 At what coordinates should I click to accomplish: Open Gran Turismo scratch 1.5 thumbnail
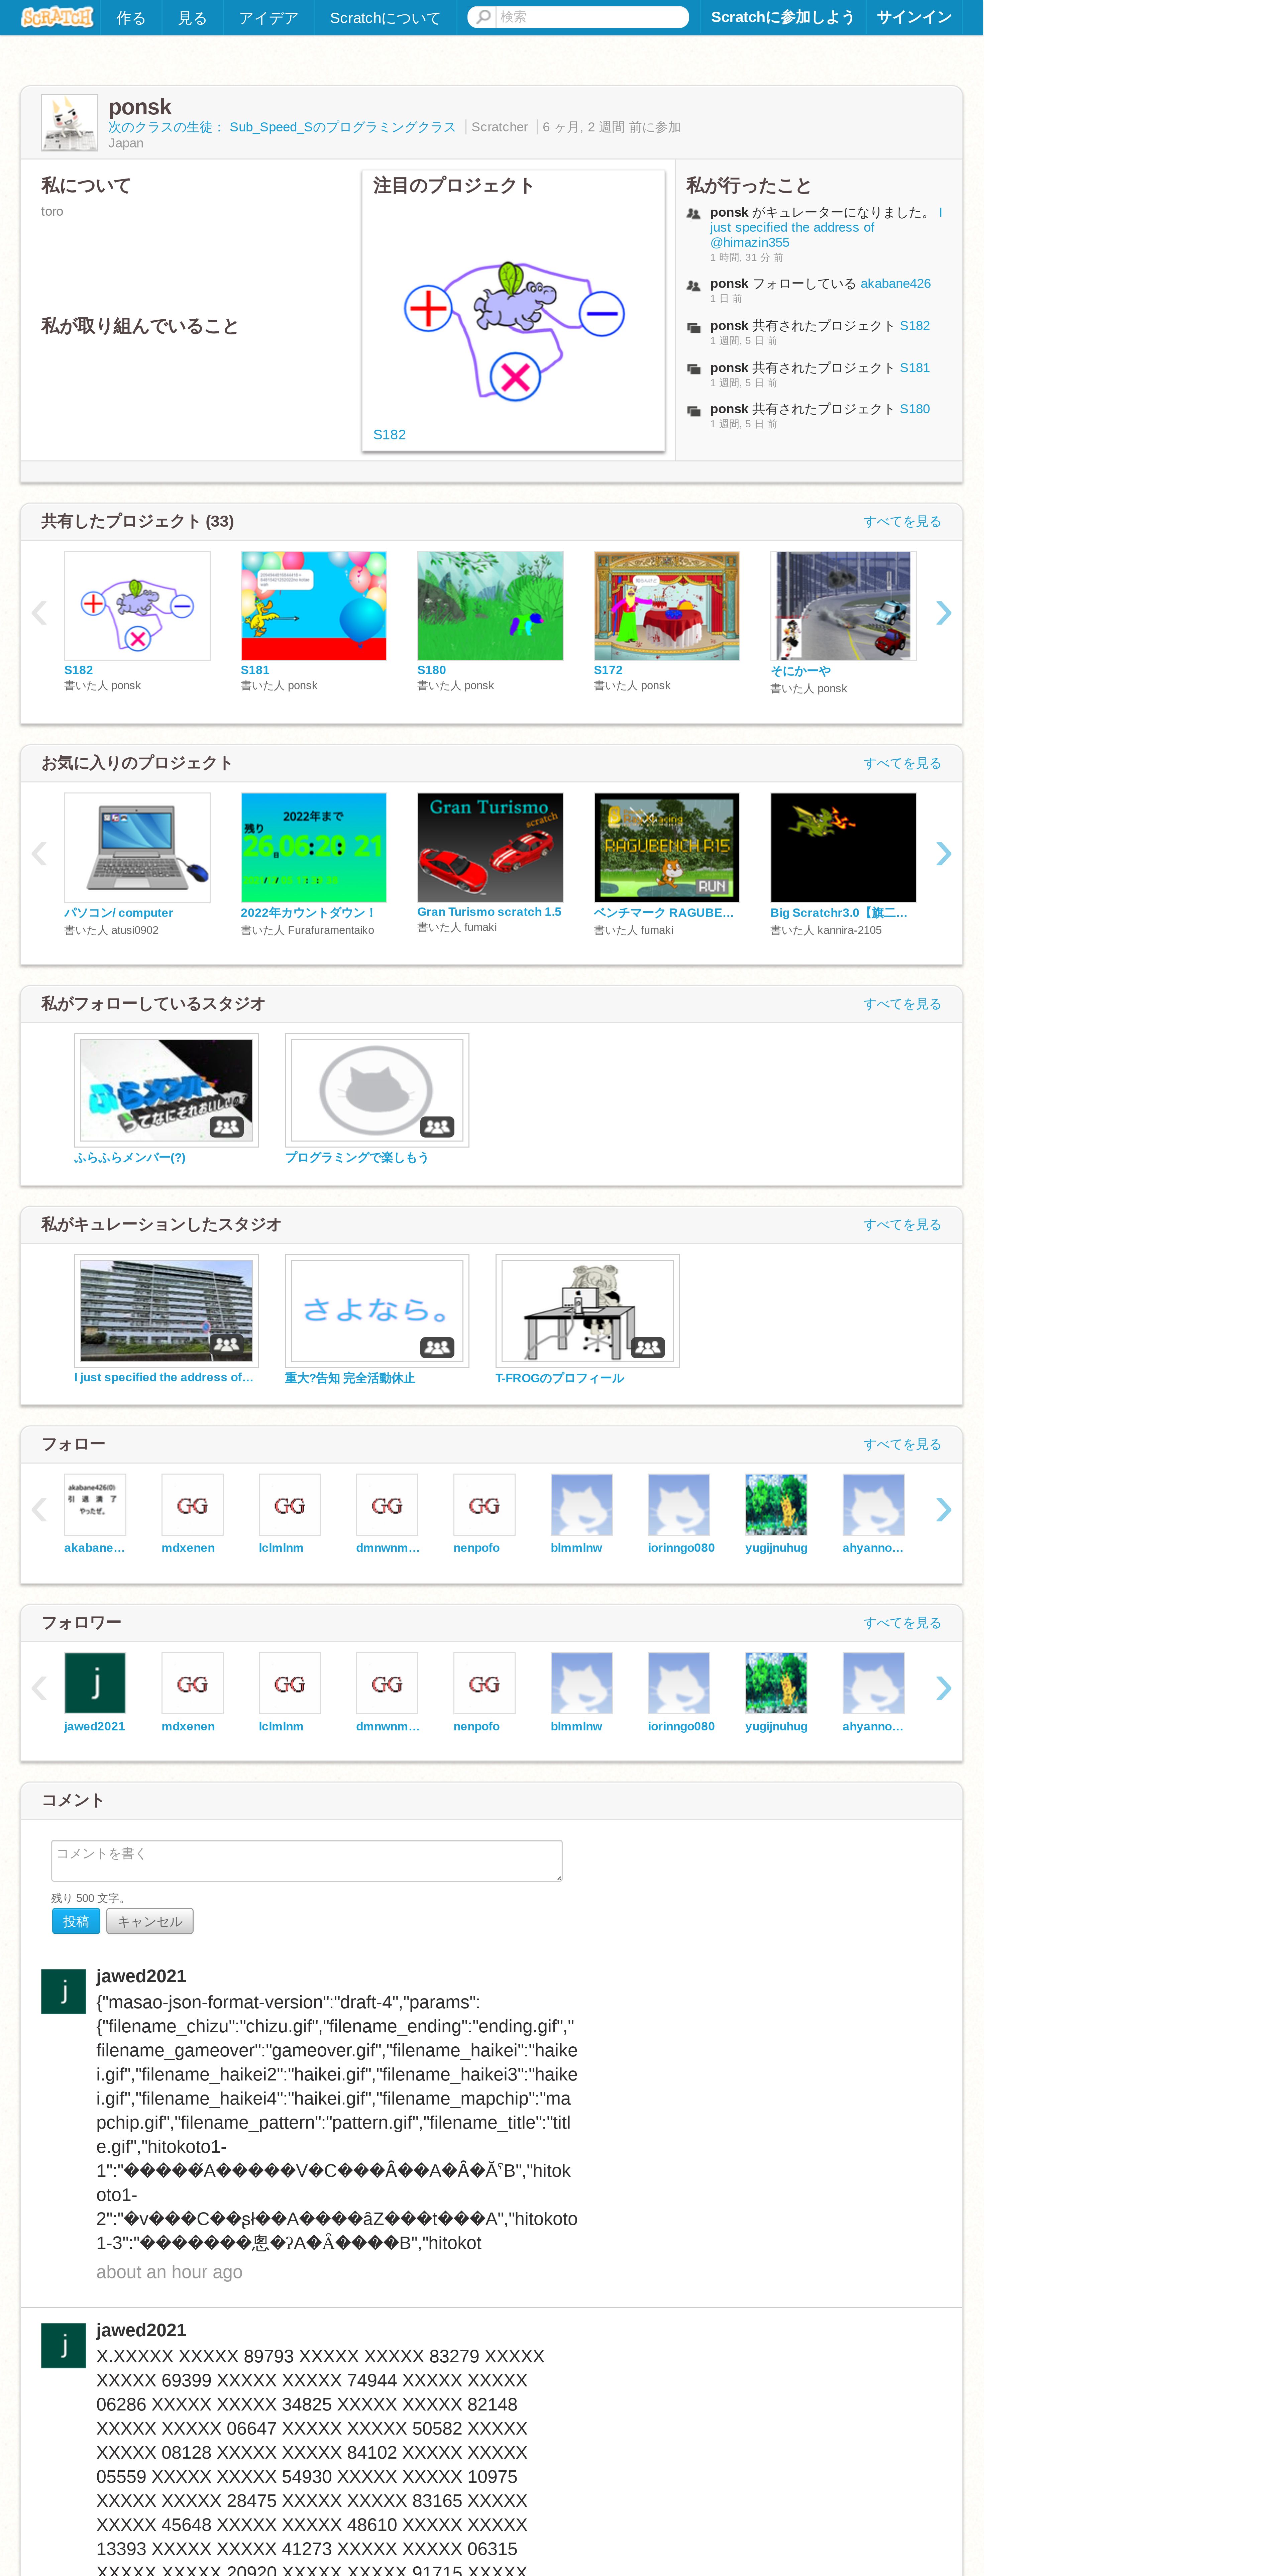coord(490,848)
